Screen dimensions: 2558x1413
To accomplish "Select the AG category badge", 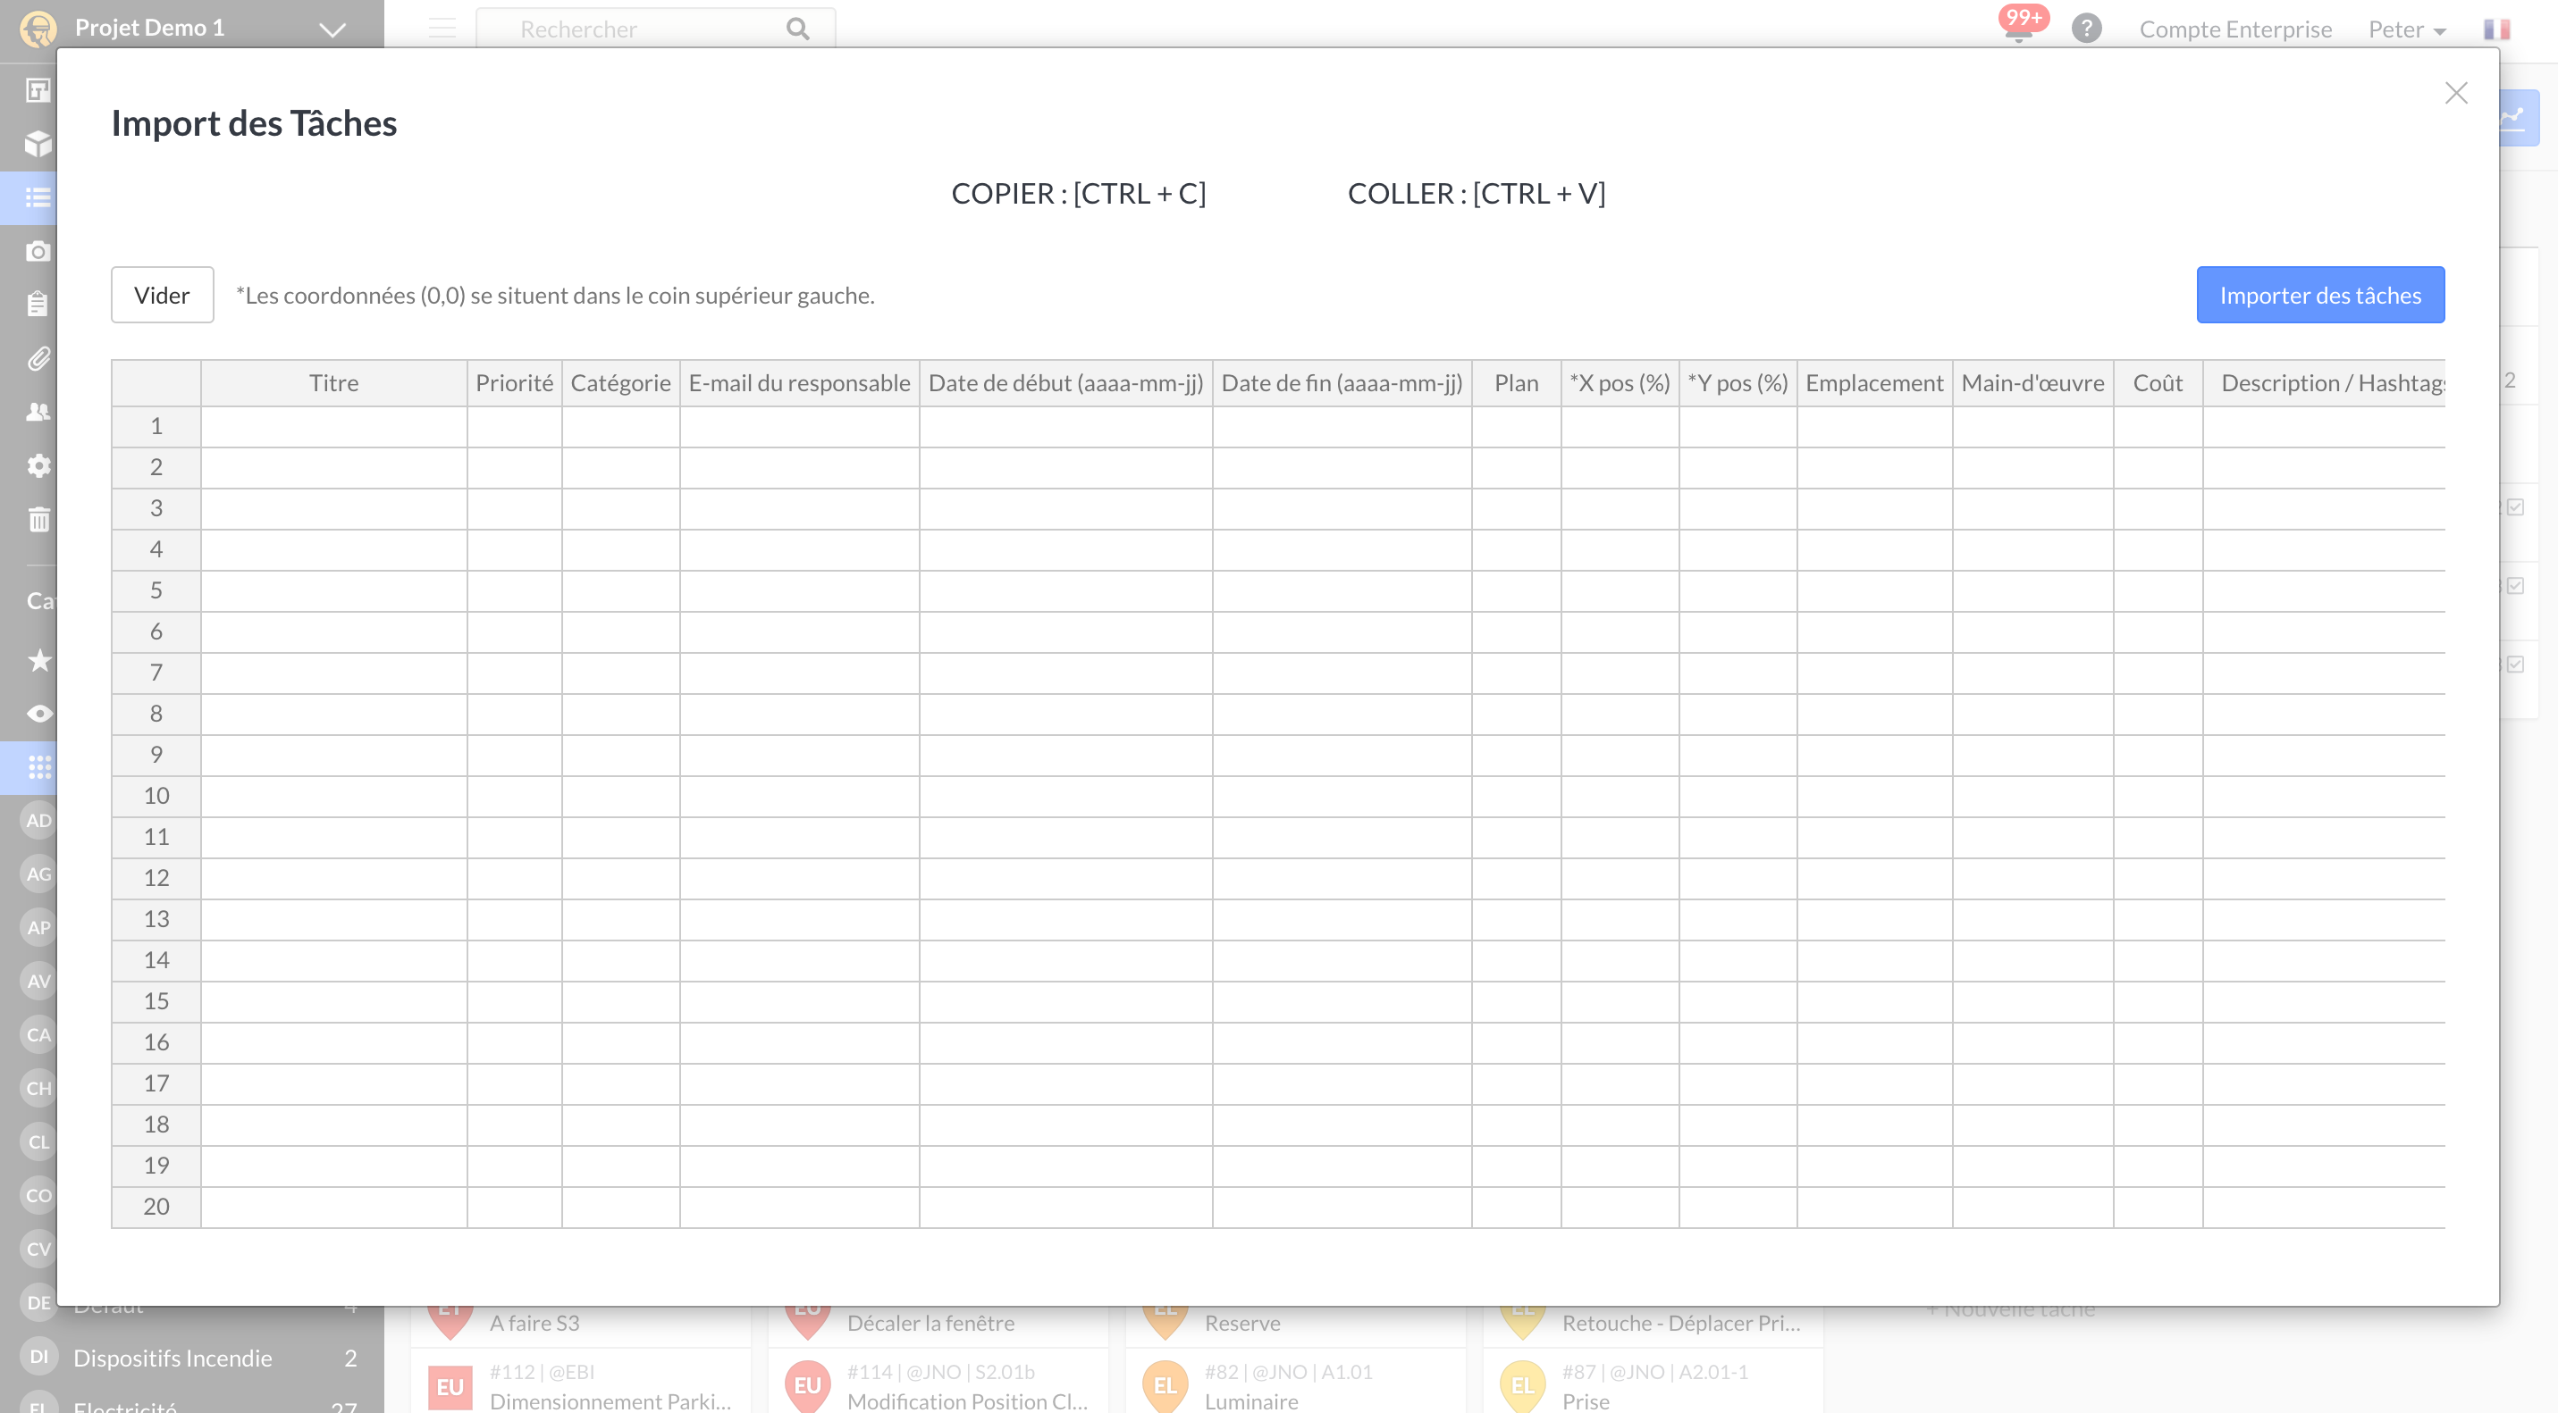I will tap(38, 874).
